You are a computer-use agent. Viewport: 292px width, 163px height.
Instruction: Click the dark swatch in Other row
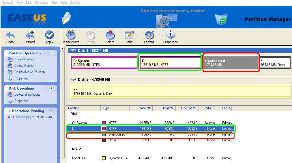(104, 140)
